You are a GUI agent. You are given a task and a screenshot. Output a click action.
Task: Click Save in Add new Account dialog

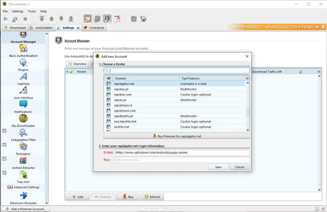[218, 167]
